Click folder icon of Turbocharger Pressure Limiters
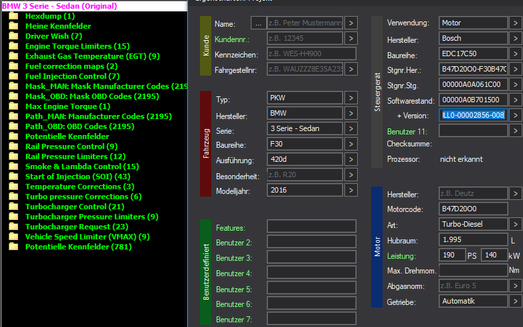523x327 pixels. click(13, 217)
